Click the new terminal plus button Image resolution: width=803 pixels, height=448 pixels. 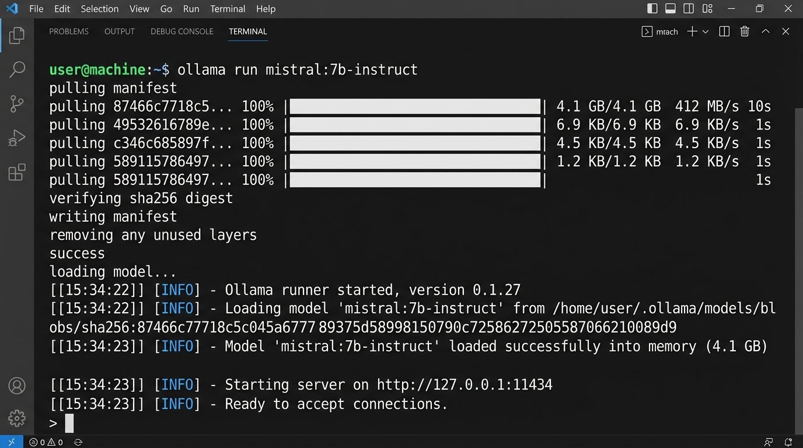pyautogui.click(x=692, y=32)
